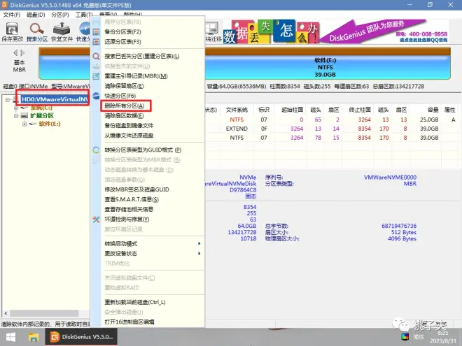The height and width of the screenshot is (346, 462).
Task: Open the 文件(F) menu
Action: click(11, 15)
